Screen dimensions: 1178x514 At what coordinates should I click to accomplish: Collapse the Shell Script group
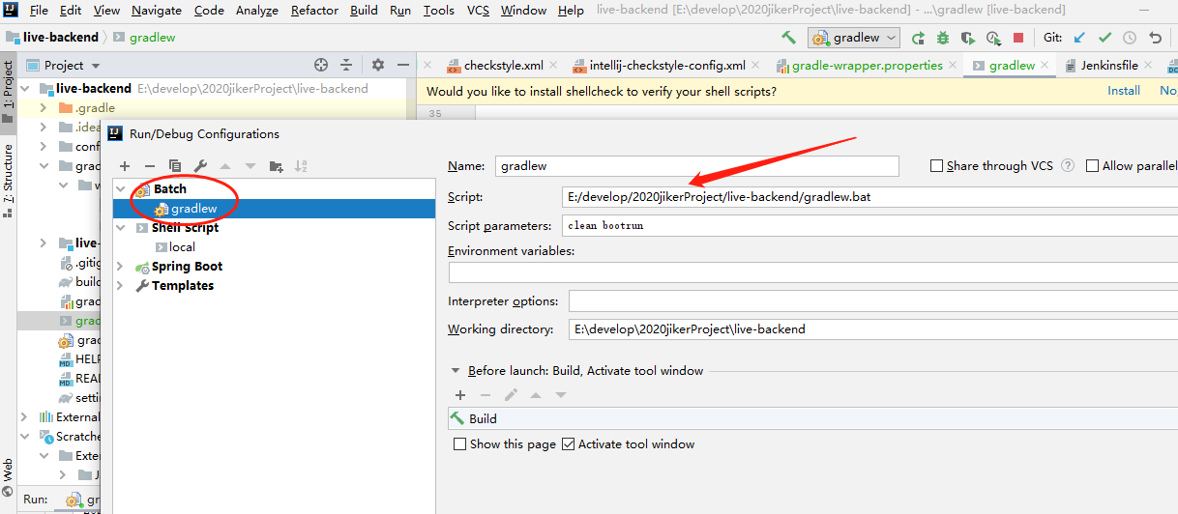point(120,228)
